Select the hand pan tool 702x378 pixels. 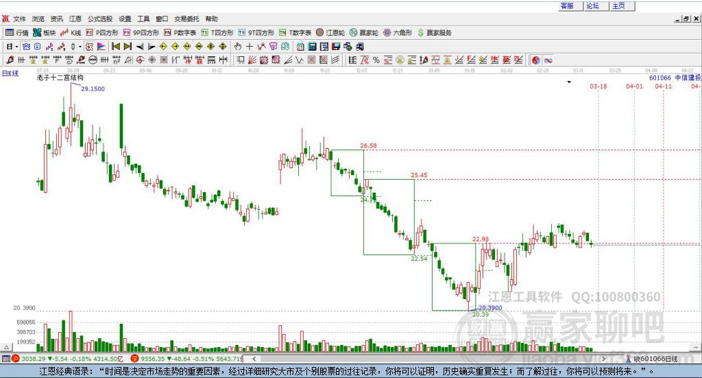(x=238, y=47)
